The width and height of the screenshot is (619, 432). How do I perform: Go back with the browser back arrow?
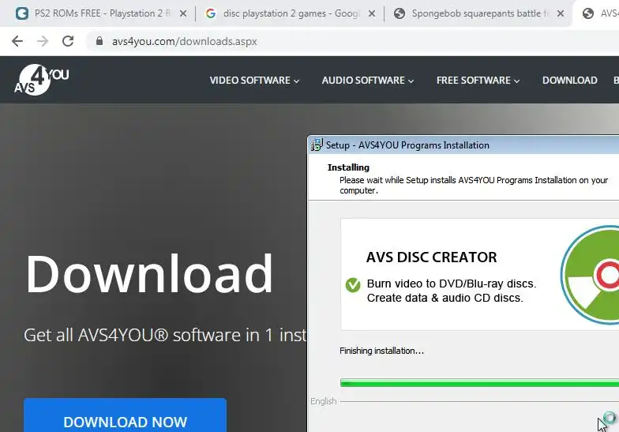click(x=17, y=41)
